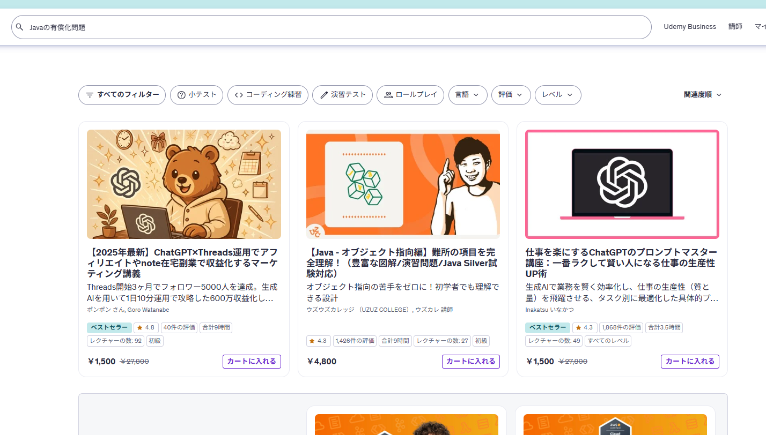Click 1,426件の評価 tag
Viewport: 766px width, 435px height.
click(355, 341)
